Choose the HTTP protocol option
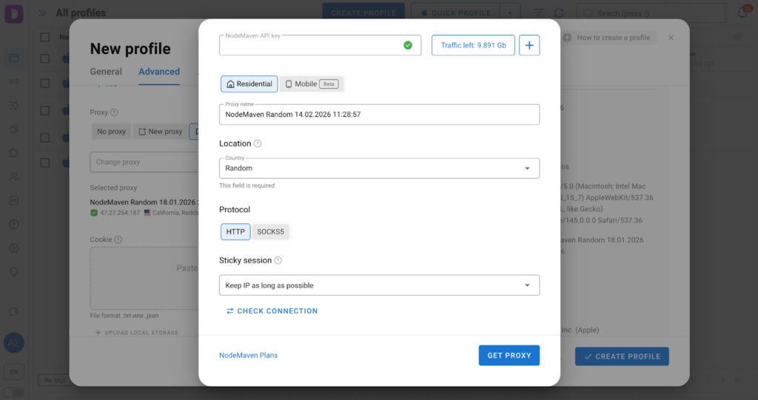 [x=235, y=231]
